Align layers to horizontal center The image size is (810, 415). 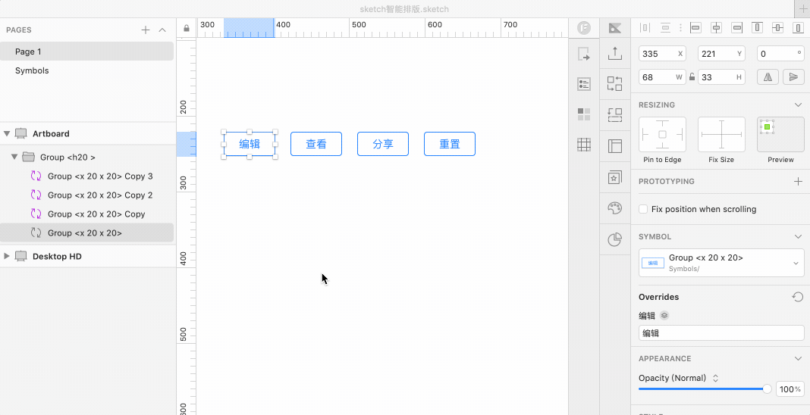(x=717, y=28)
